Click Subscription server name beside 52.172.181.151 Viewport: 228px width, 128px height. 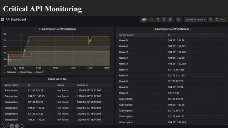coord(126,111)
